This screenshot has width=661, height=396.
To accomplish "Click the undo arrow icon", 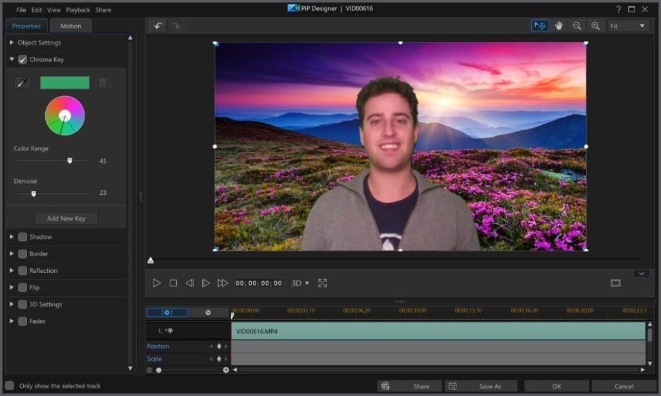I will [x=159, y=26].
